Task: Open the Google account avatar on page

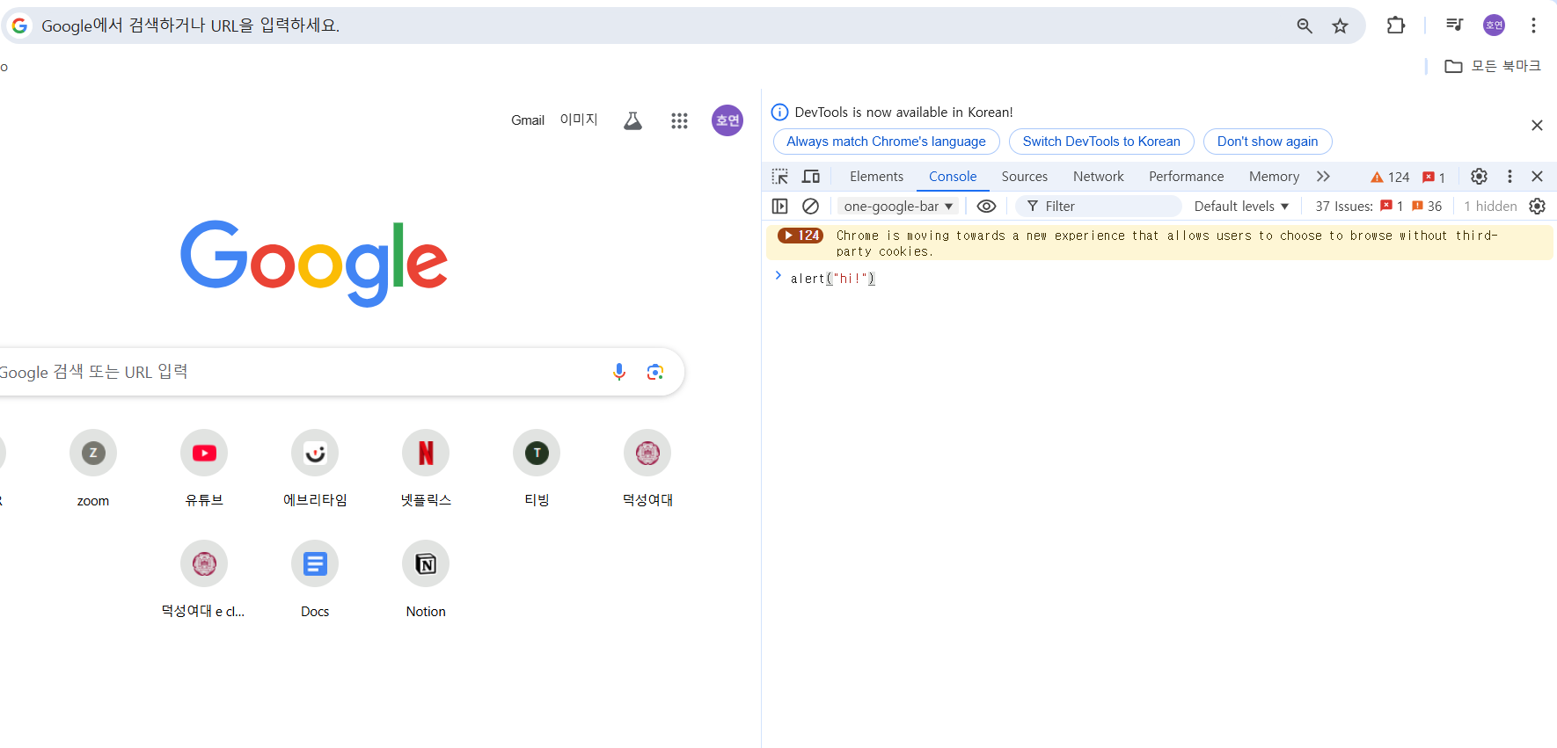Action: (x=727, y=120)
